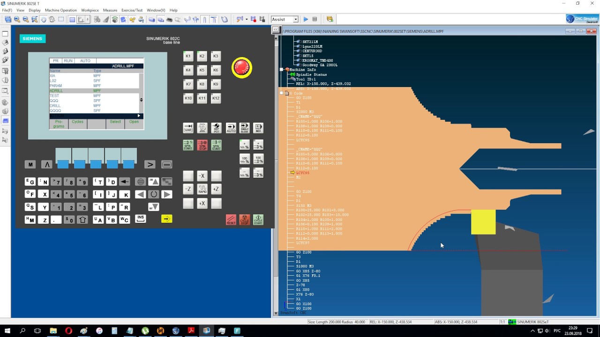
Task: Click the green CYCLE START key
Action: pyautogui.click(x=258, y=220)
